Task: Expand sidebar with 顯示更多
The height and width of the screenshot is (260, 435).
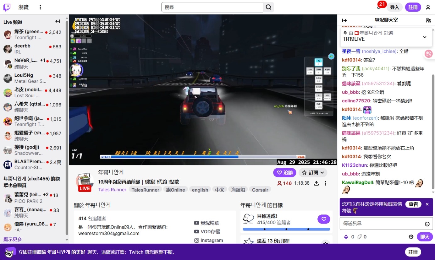Action: [x=13, y=239]
